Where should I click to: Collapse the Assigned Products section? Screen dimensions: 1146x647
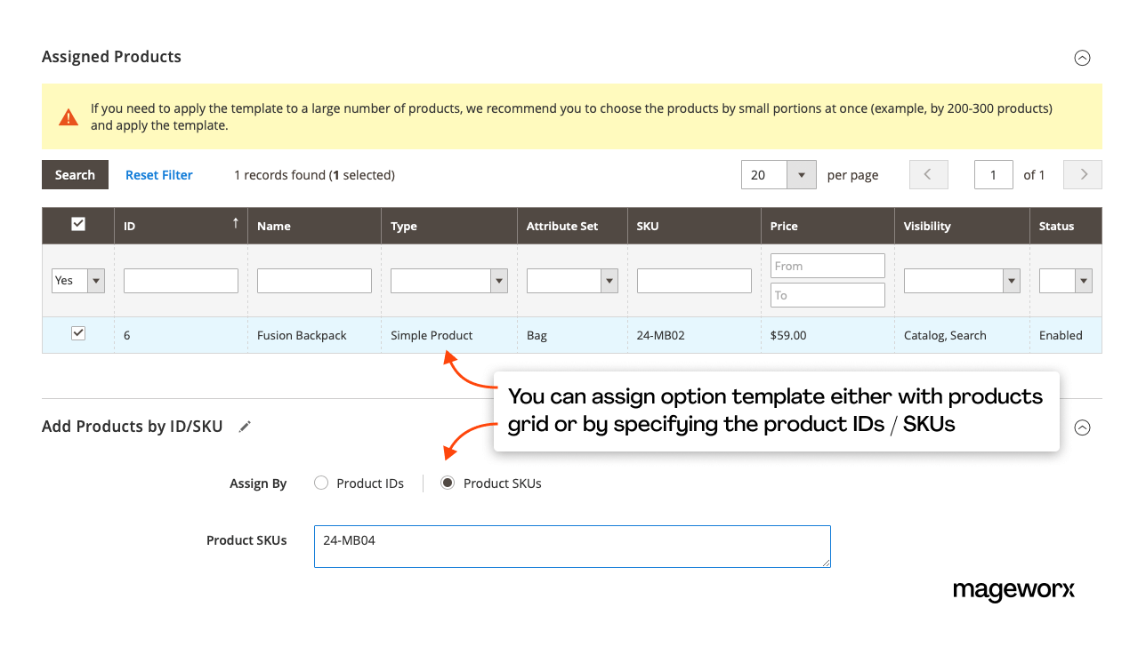point(1082,58)
